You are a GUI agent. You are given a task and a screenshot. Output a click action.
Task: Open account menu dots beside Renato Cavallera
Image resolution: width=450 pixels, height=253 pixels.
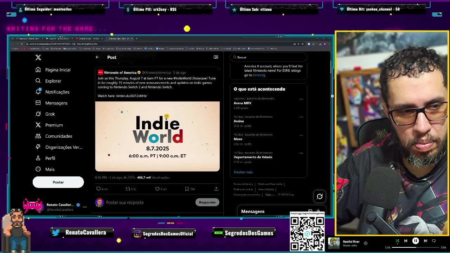85,207
